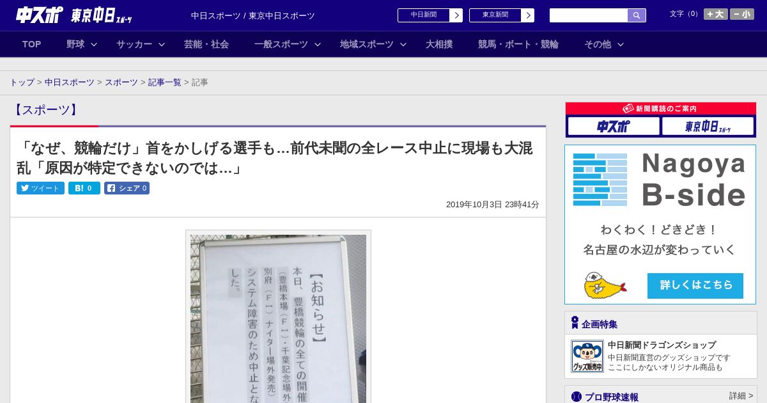Screen dimensions: 767x403
Task: Click 中日スポーツ breadcrumb link
Action: coord(70,83)
